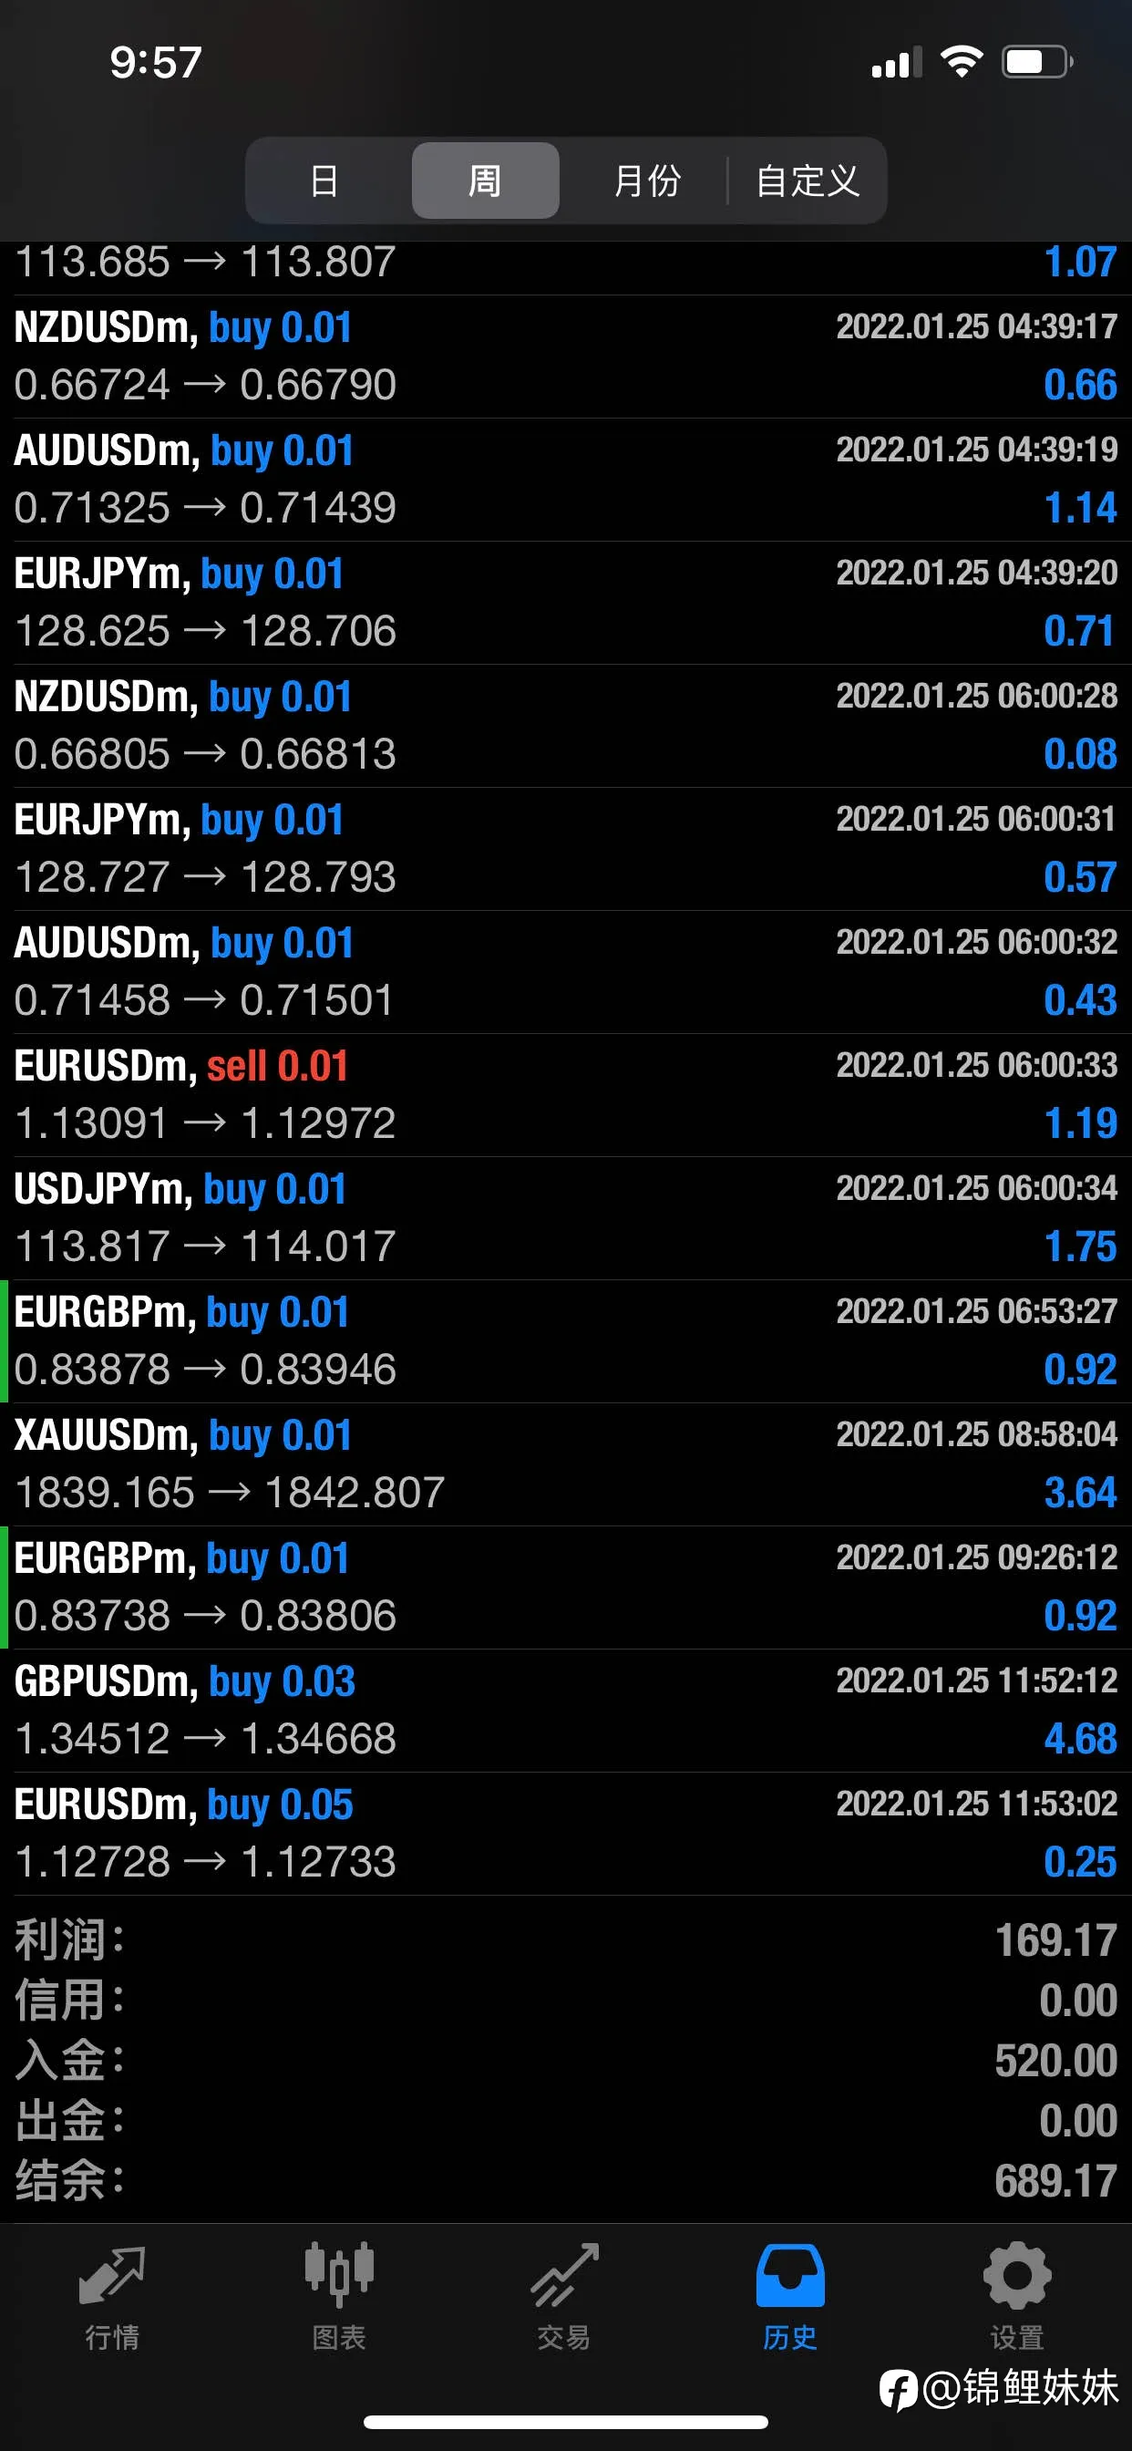Tap the Wi-Fi status icon

(961, 62)
